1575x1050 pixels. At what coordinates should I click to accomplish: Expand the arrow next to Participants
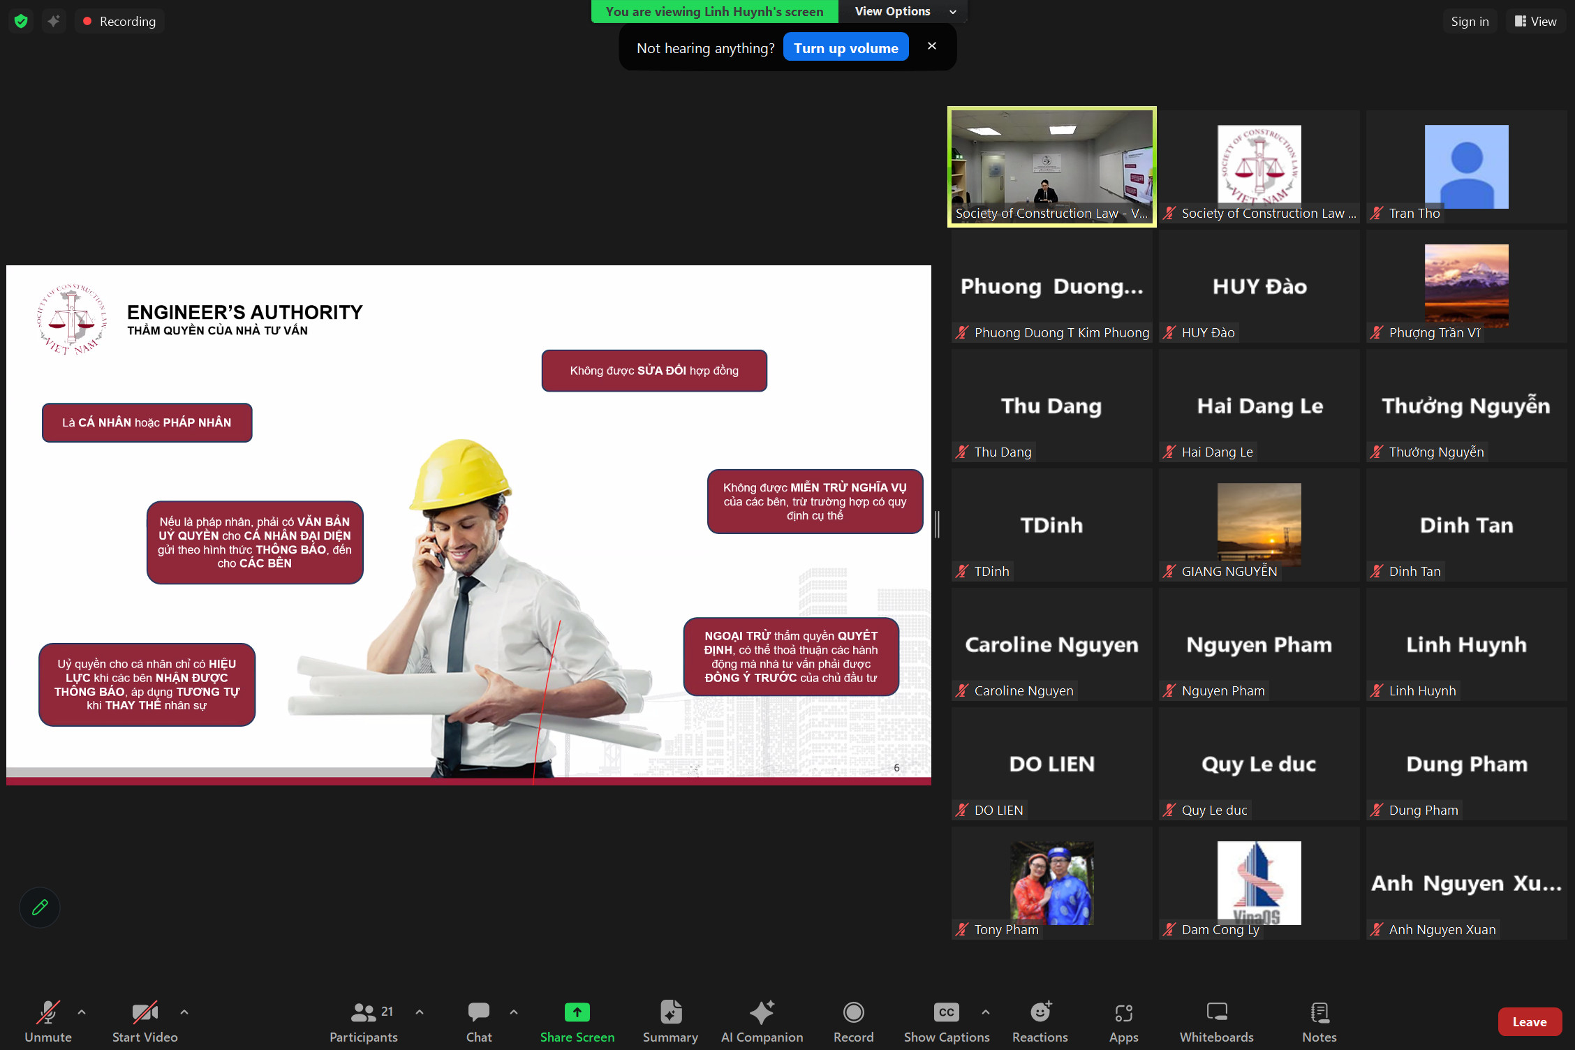(x=420, y=1012)
